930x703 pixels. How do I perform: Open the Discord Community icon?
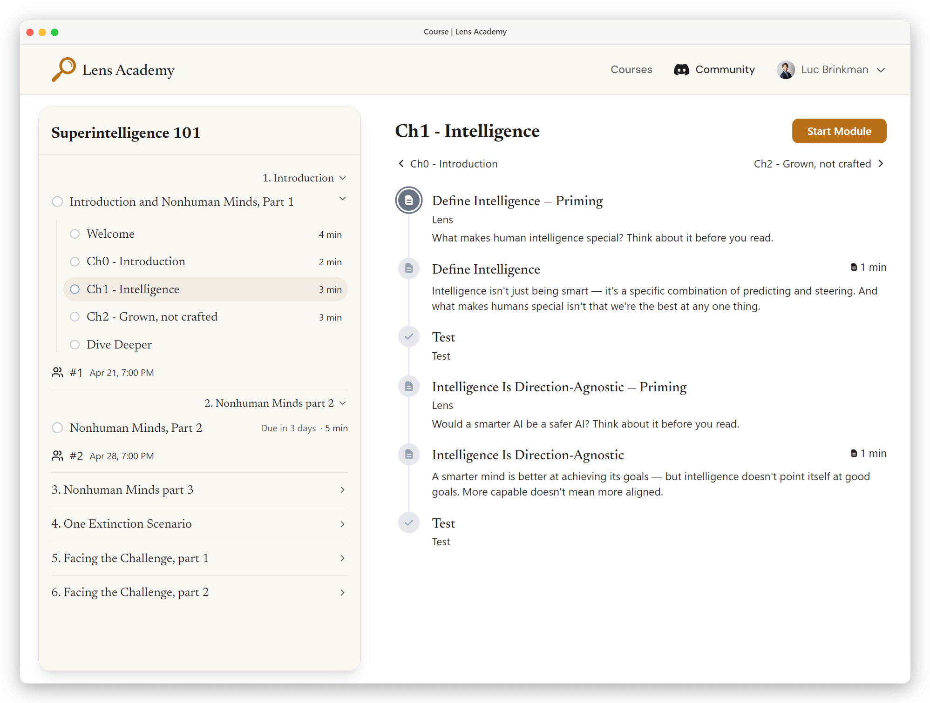coord(681,69)
